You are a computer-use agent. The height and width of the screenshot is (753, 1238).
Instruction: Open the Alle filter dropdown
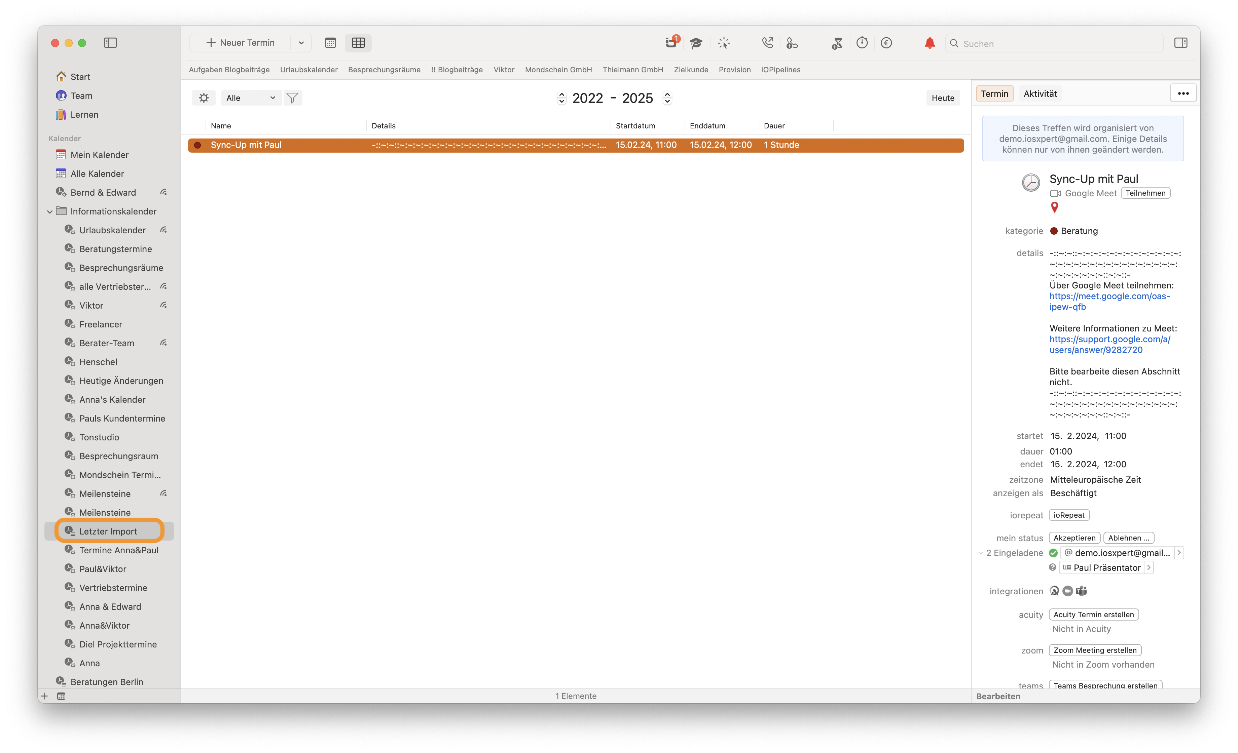coord(251,98)
